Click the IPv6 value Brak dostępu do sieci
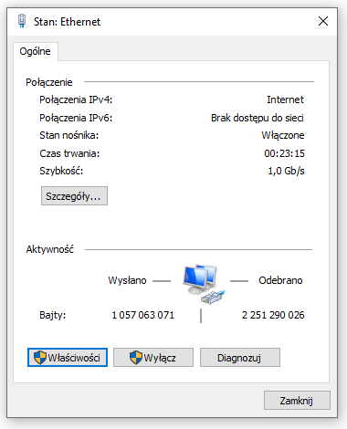347x429 pixels. click(x=258, y=118)
